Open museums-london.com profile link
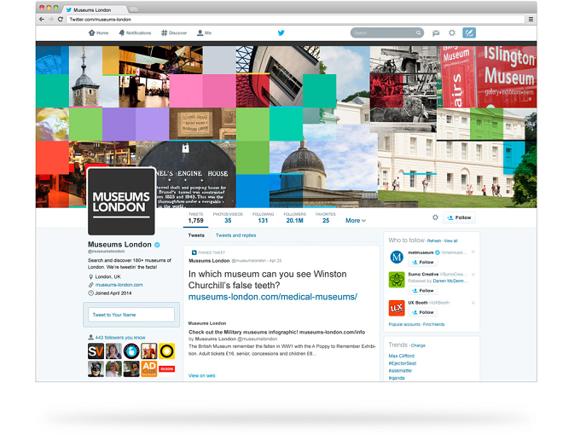The width and height of the screenshot is (580, 435). point(119,285)
